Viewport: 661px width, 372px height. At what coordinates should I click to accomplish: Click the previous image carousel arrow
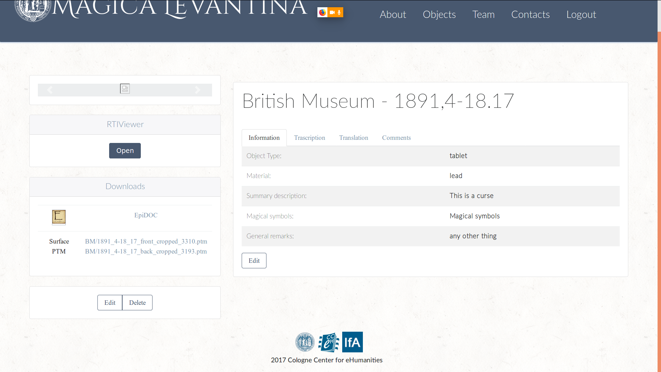[x=50, y=90]
